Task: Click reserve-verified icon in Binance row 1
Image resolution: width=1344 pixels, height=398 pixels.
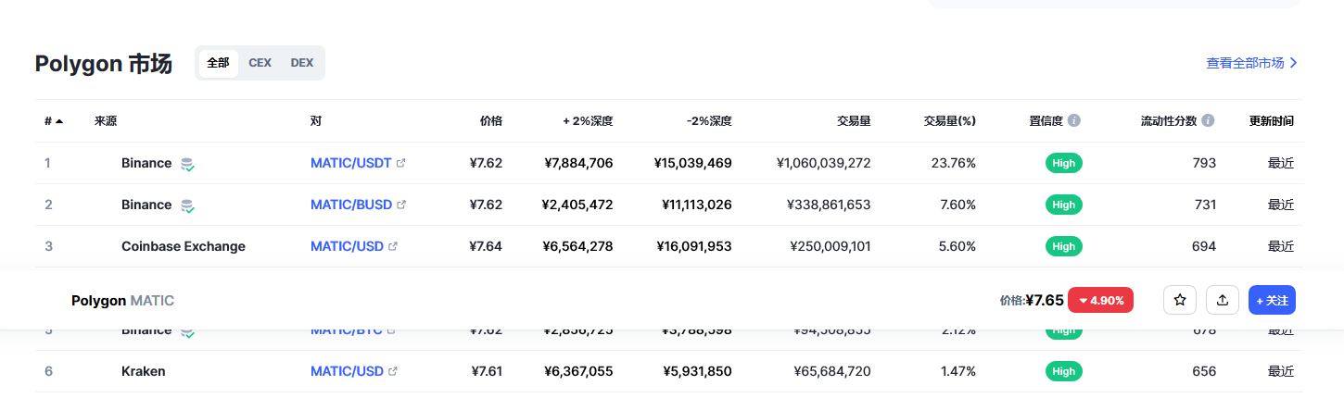Action: point(187,164)
